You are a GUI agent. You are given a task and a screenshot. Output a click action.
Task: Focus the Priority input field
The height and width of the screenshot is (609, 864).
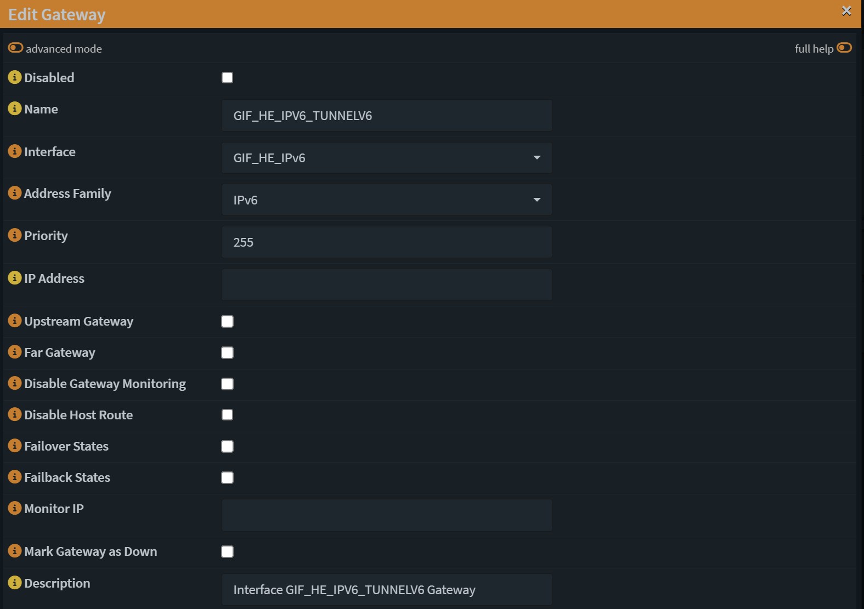tap(387, 242)
